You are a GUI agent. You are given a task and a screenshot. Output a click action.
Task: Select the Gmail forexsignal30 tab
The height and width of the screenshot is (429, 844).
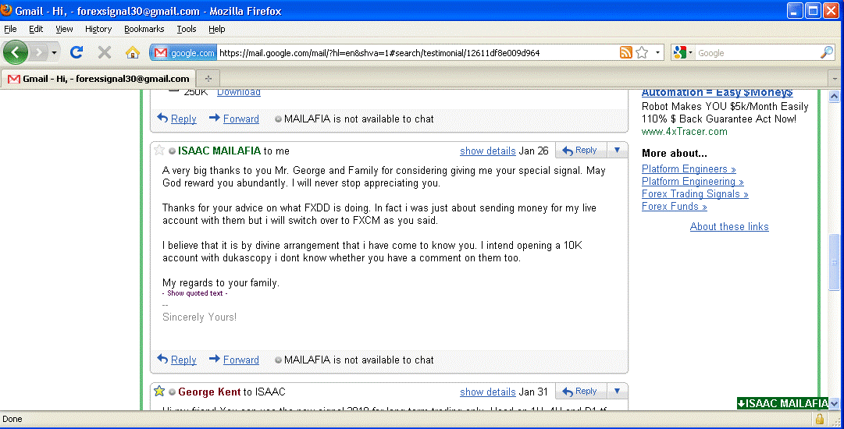98,79
